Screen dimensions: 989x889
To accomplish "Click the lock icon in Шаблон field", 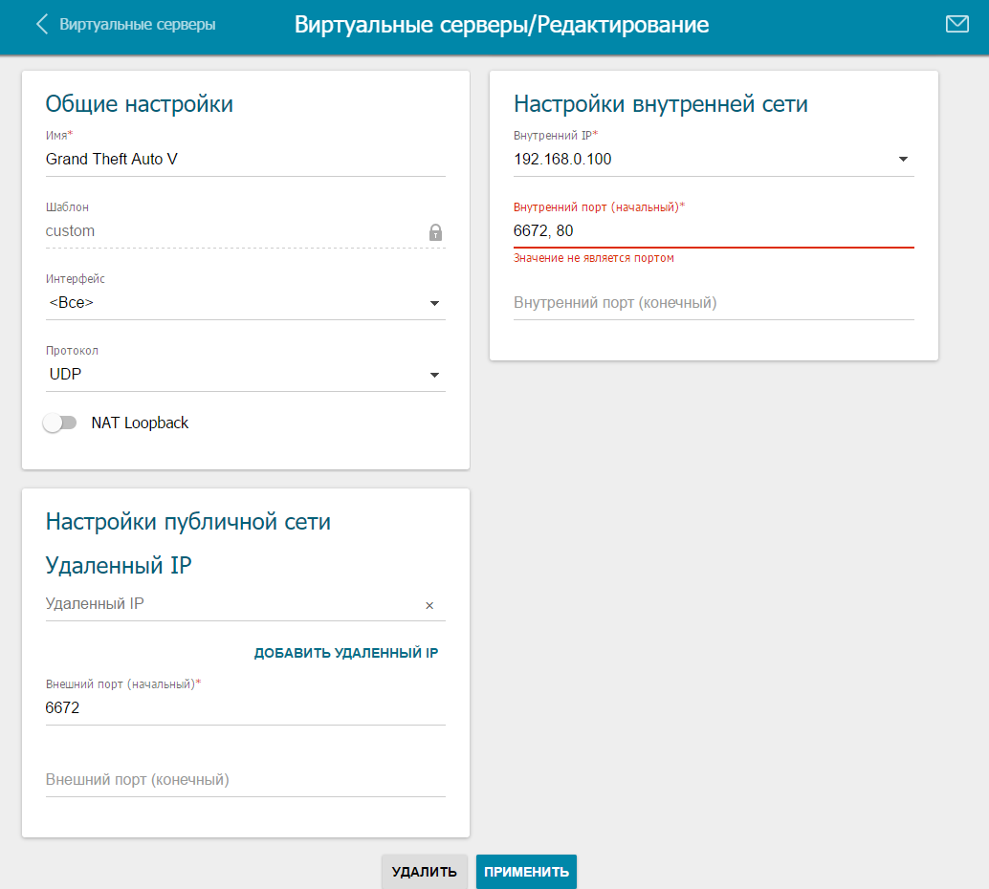I will [435, 232].
